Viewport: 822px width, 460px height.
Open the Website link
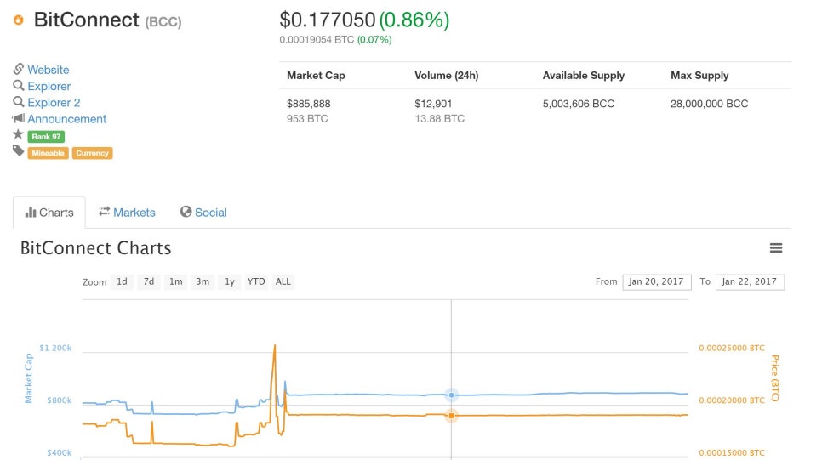(49, 70)
